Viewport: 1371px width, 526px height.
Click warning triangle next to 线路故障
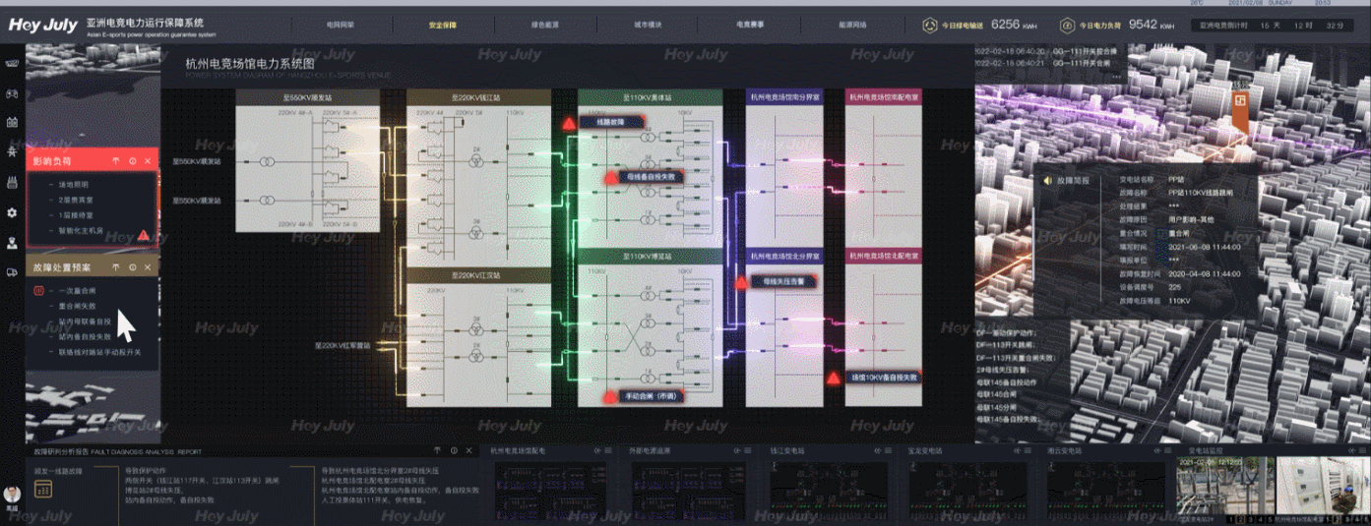click(x=569, y=125)
